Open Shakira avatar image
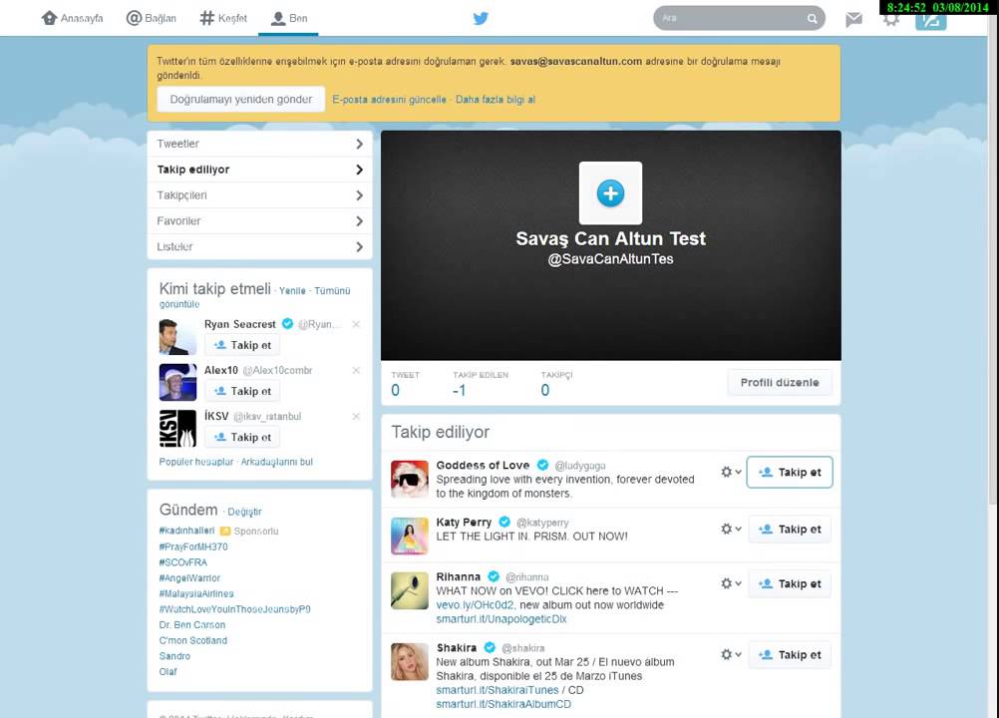 tap(409, 661)
